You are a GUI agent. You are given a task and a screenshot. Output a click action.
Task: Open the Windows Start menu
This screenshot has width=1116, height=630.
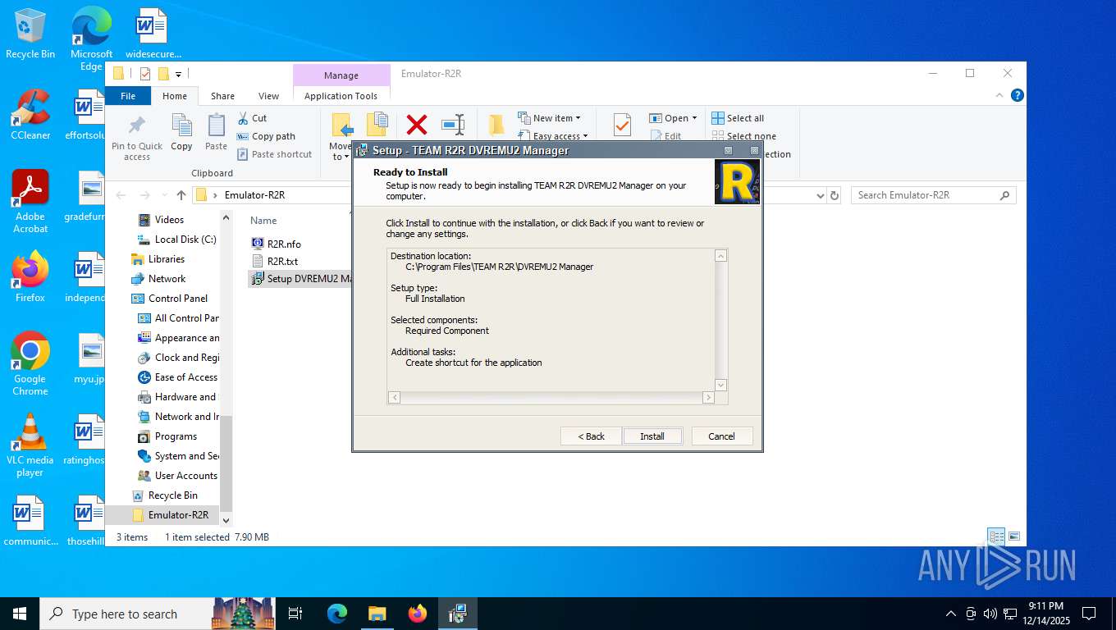click(x=19, y=614)
